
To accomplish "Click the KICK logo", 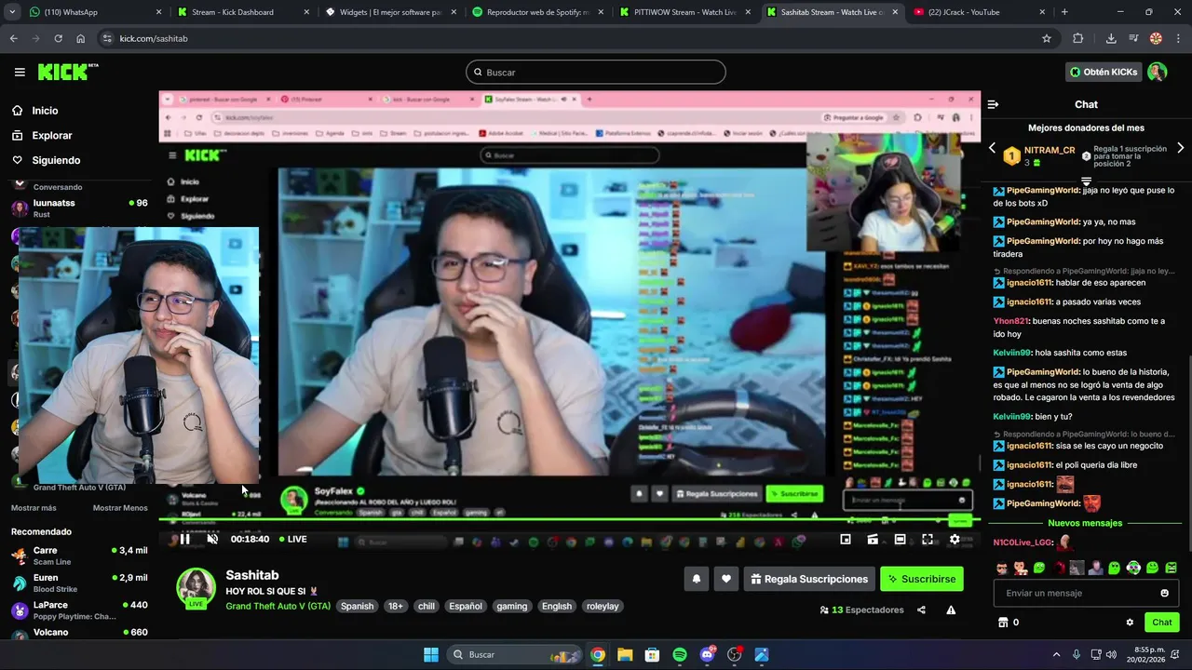I will (x=68, y=72).
